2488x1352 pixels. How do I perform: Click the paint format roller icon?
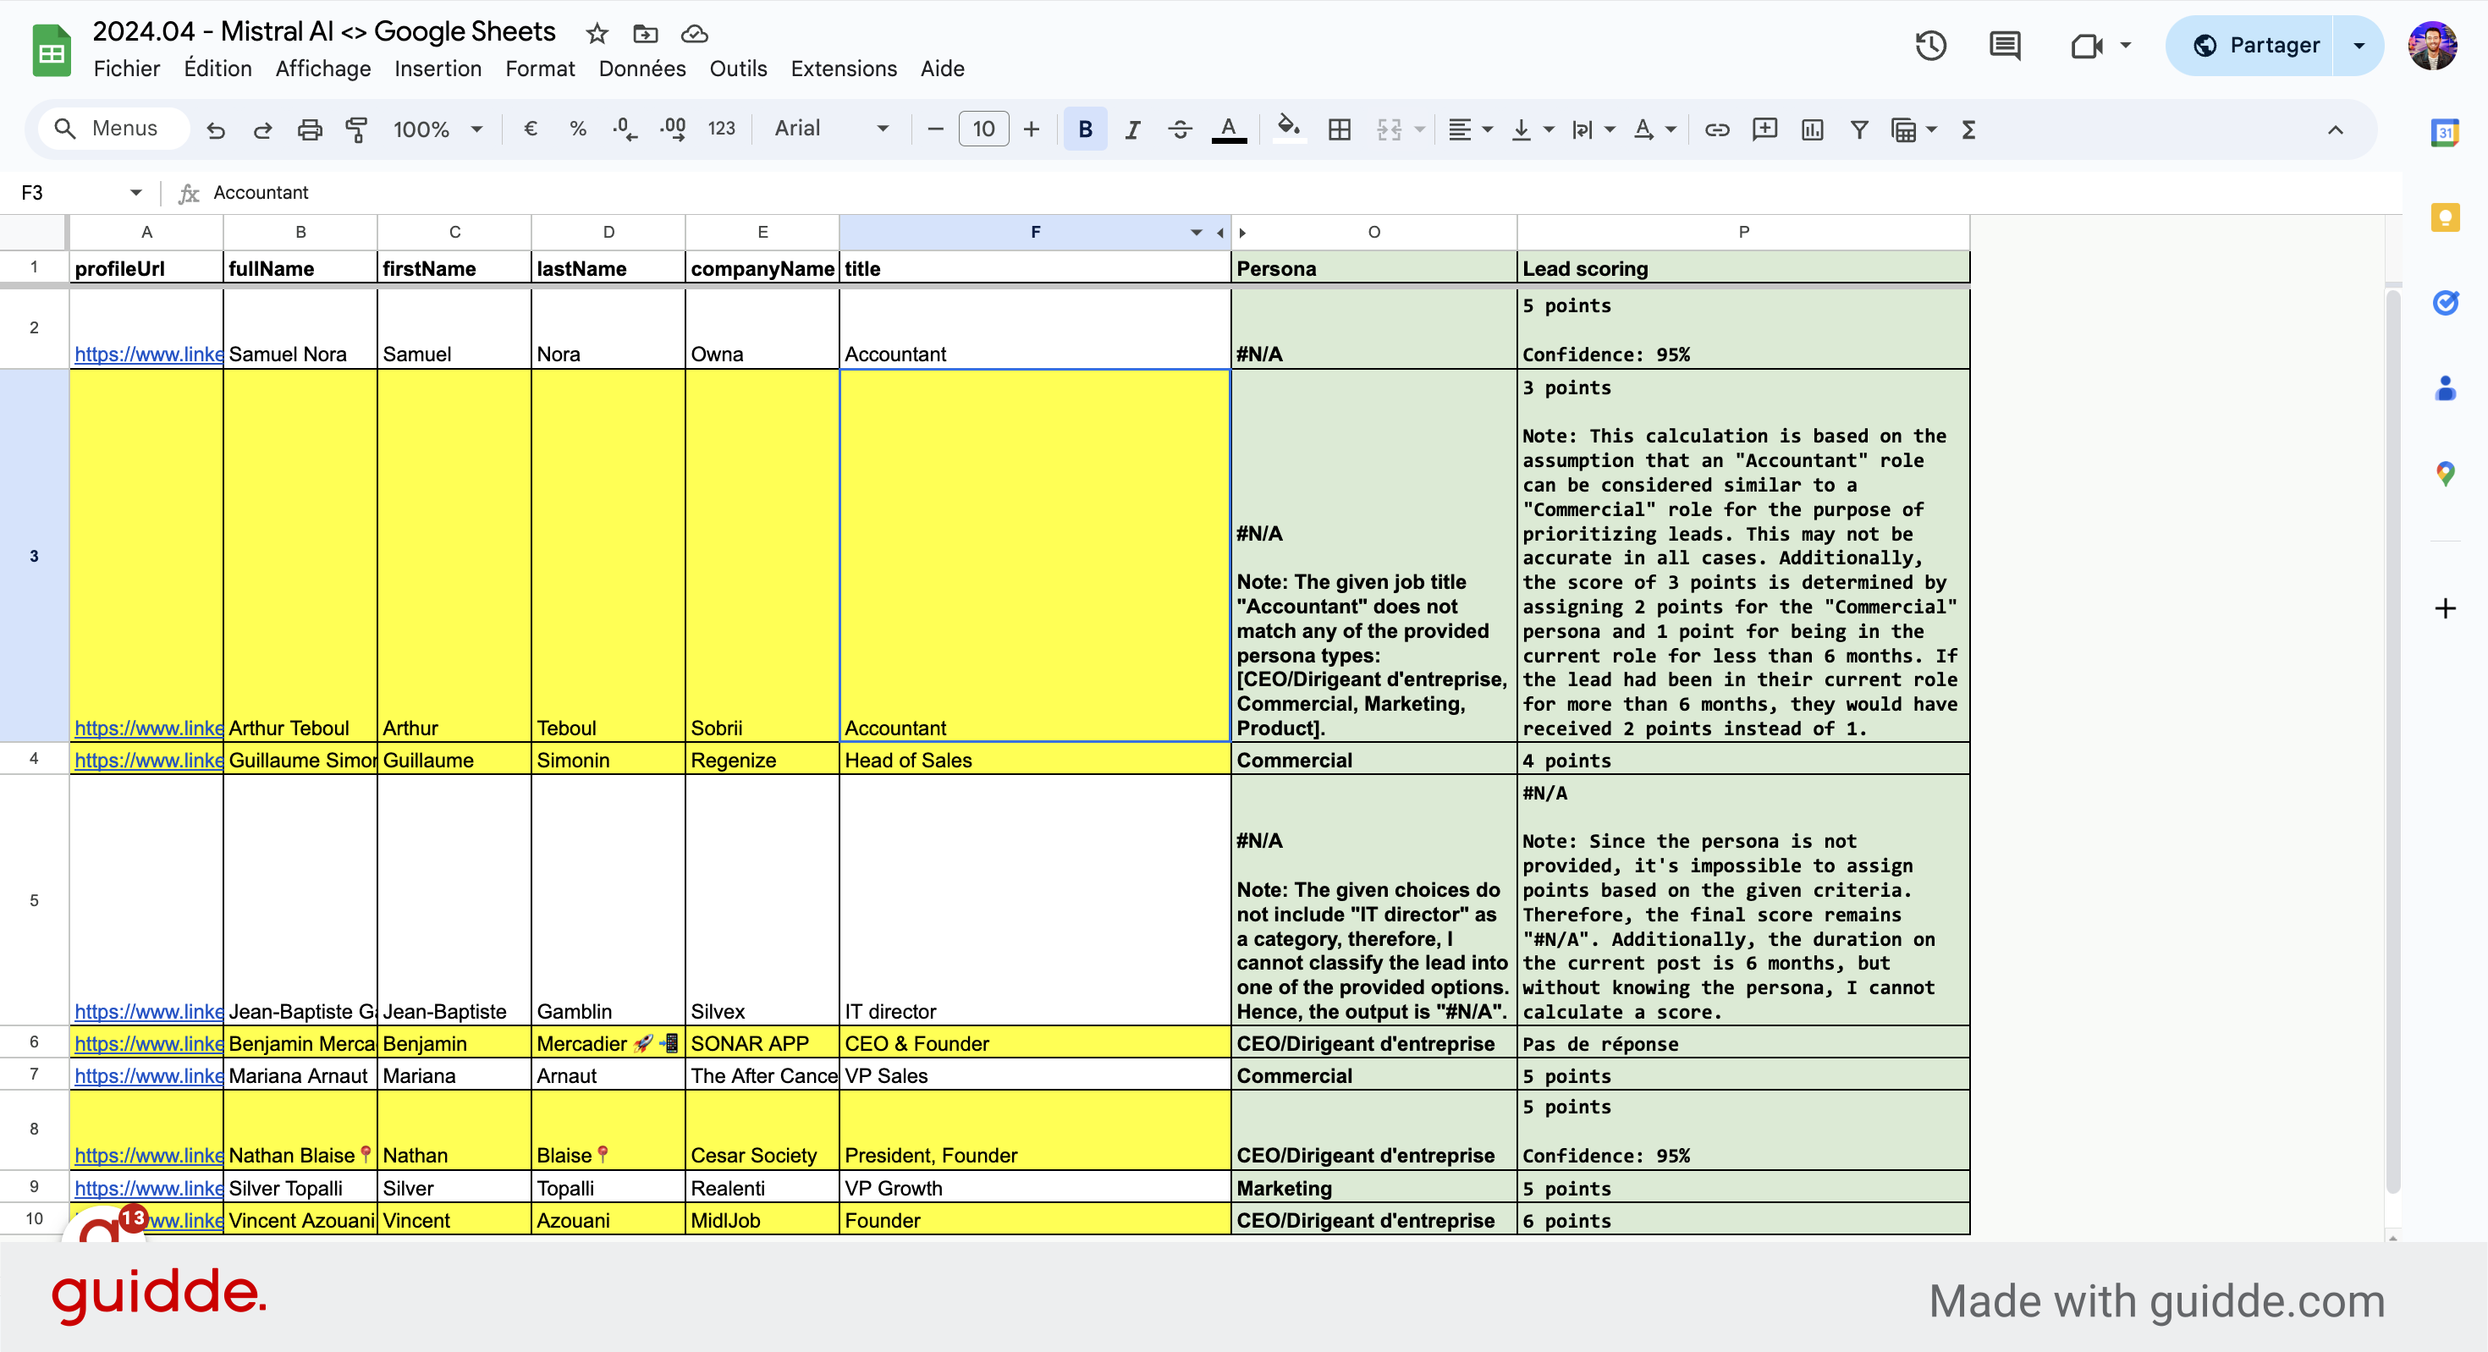click(356, 129)
